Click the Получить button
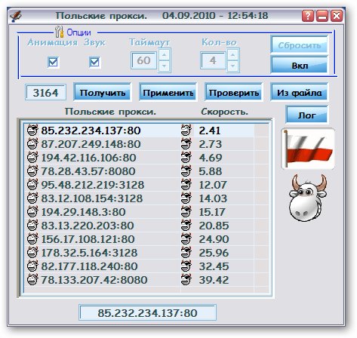This screenshot has width=357, height=338. point(103,93)
